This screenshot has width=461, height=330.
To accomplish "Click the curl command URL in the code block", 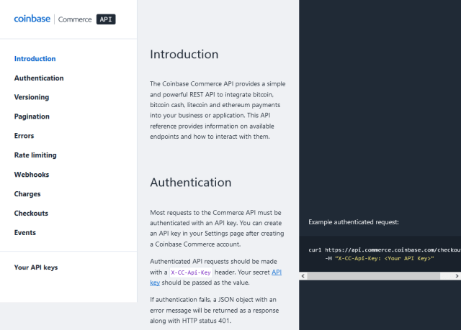I will 393,250.
